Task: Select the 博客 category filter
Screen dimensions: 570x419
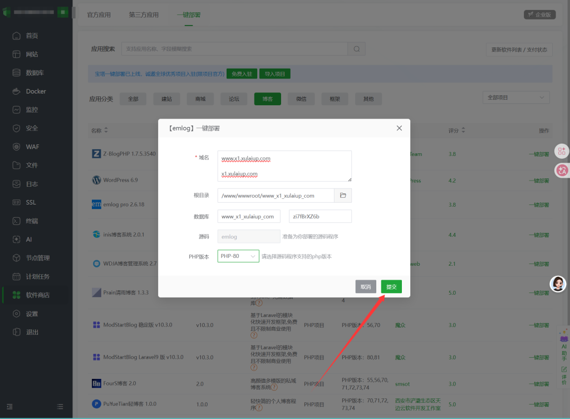Action: pos(268,99)
